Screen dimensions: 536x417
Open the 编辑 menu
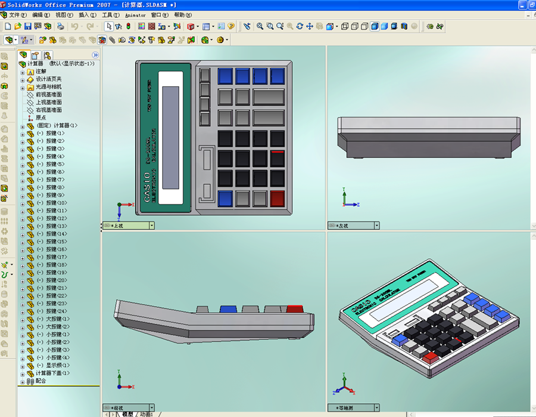[x=41, y=15]
